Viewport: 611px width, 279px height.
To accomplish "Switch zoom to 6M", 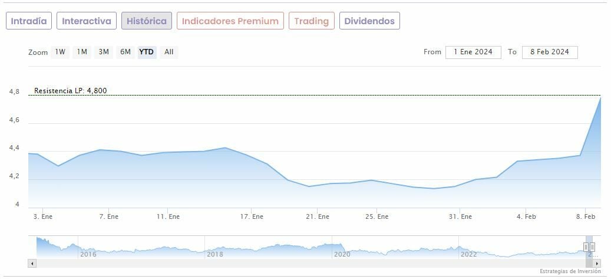I will tap(125, 52).
